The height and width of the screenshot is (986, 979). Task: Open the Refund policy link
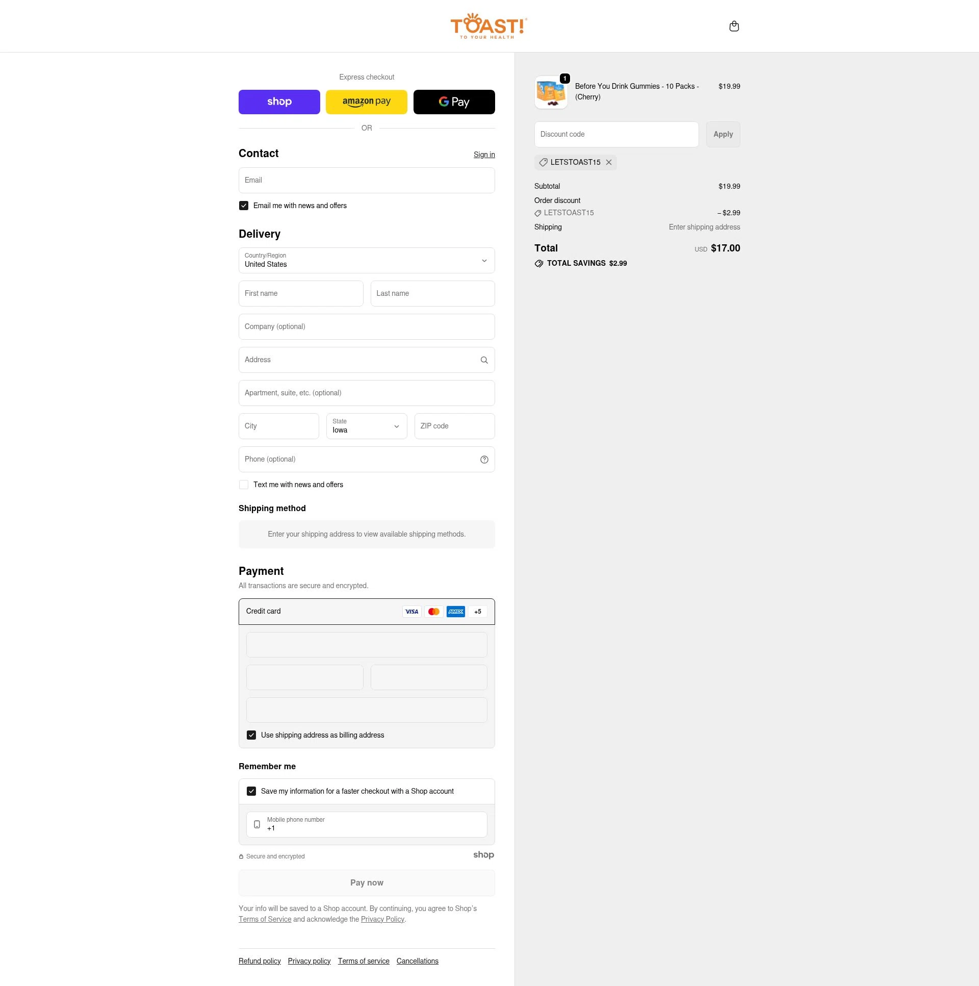click(x=260, y=961)
